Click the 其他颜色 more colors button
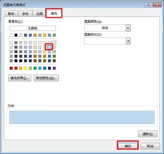Image resolution: width=164 pixels, height=154 pixels. click(x=46, y=78)
